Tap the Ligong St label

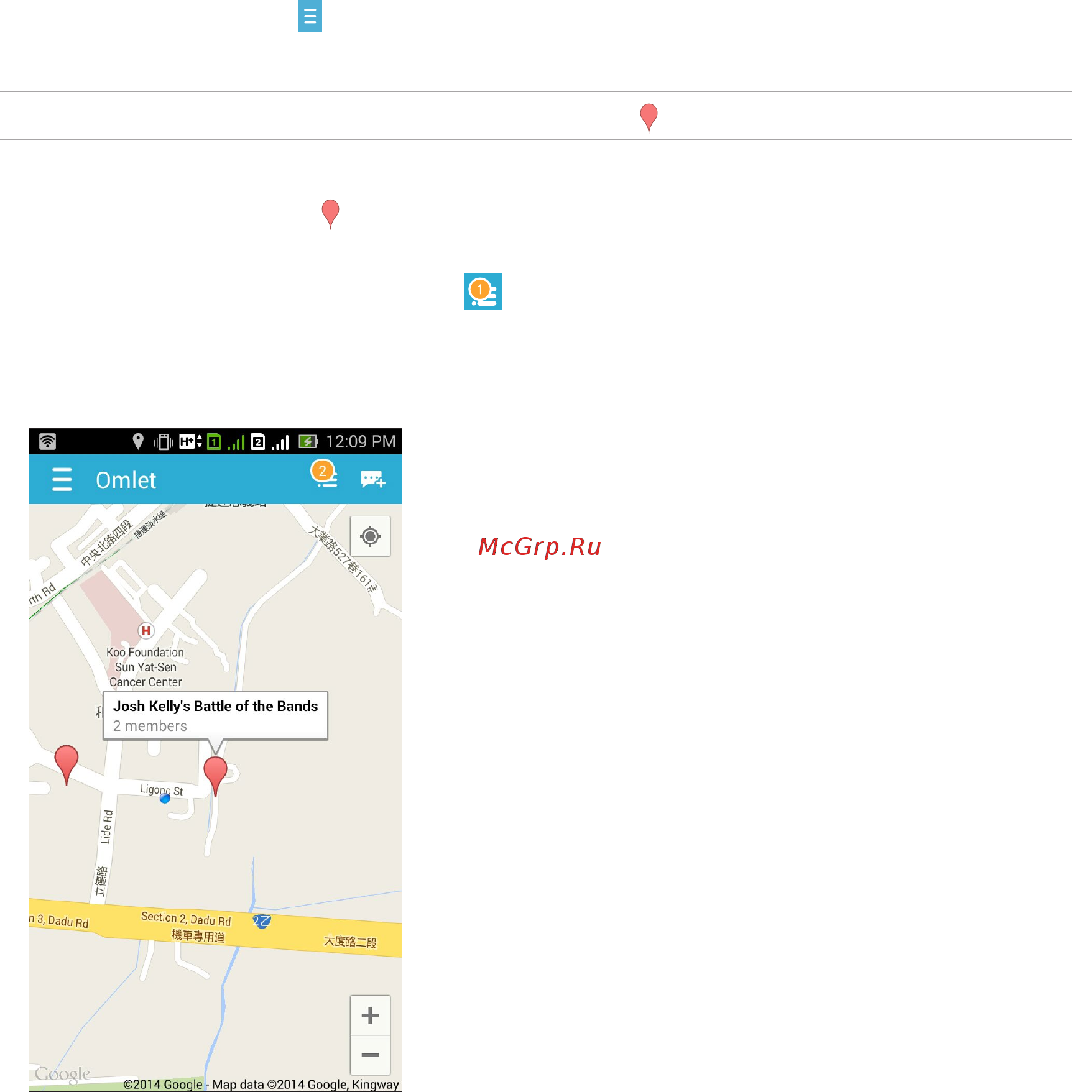162,790
